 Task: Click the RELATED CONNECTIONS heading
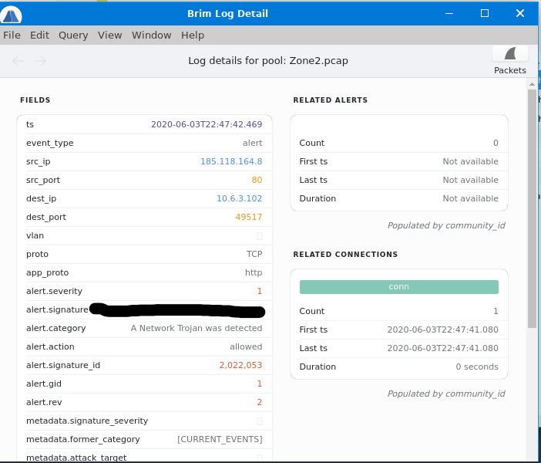(x=345, y=255)
